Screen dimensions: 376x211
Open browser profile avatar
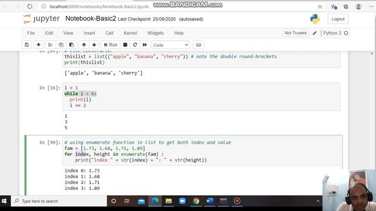tap(358, 6)
